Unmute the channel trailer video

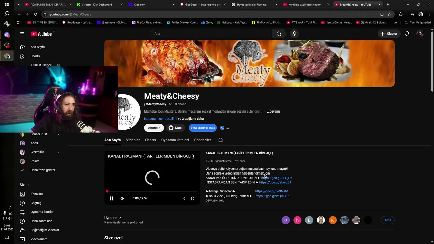(122, 198)
